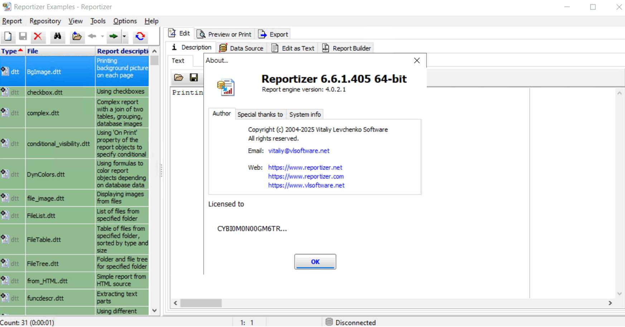
Task: Click the open folder icon in text editor
Action: point(178,78)
